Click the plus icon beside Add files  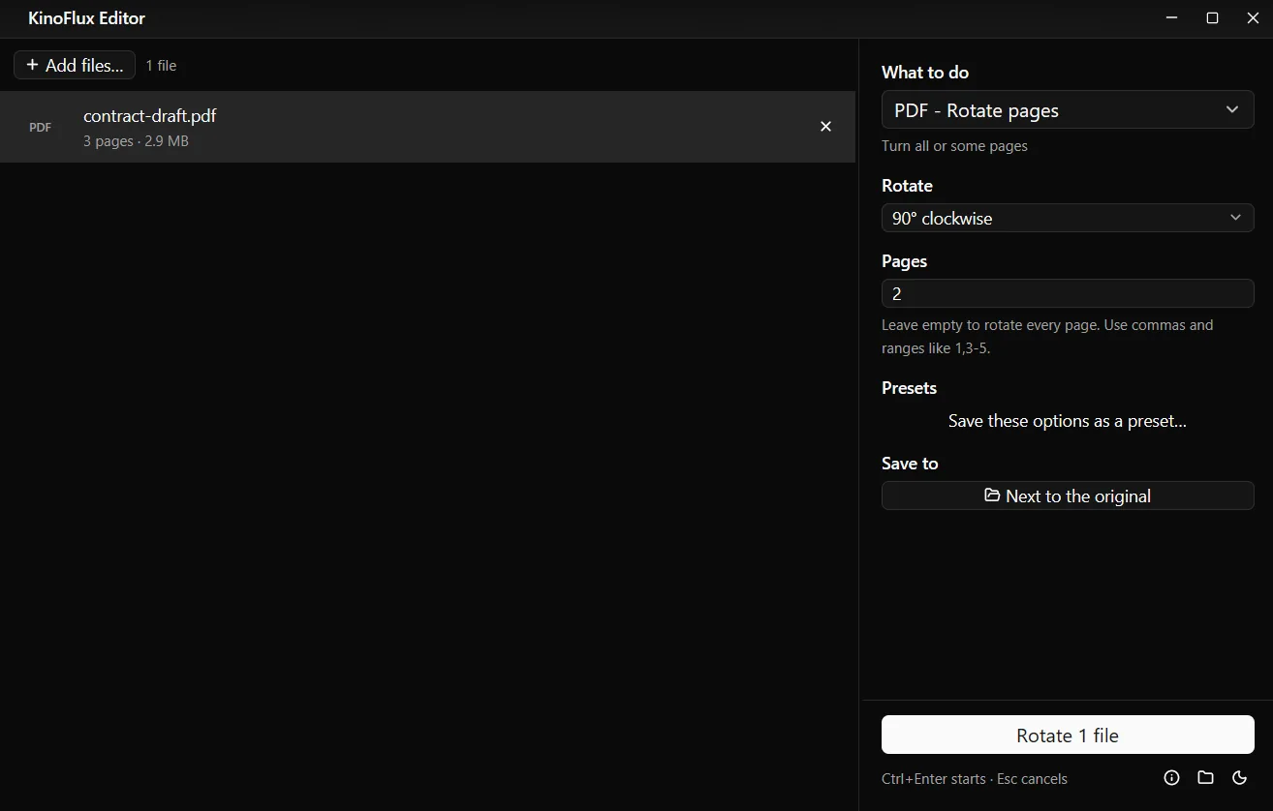point(33,65)
